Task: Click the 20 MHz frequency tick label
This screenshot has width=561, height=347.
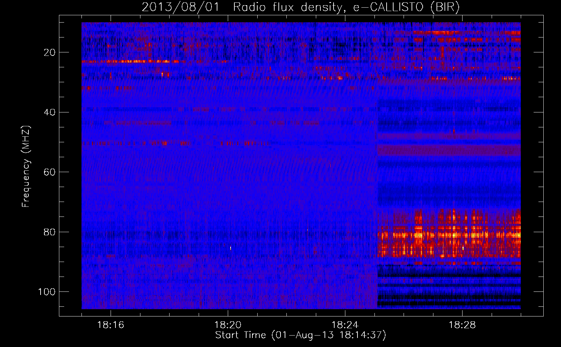Action: [x=50, y=52]
